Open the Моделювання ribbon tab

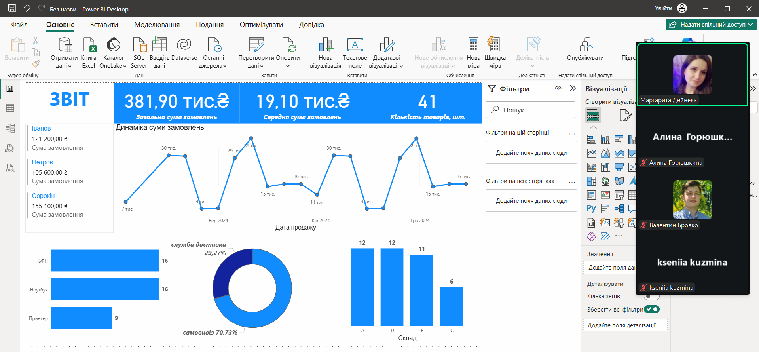pyautogui.click(x=157, y=25)
